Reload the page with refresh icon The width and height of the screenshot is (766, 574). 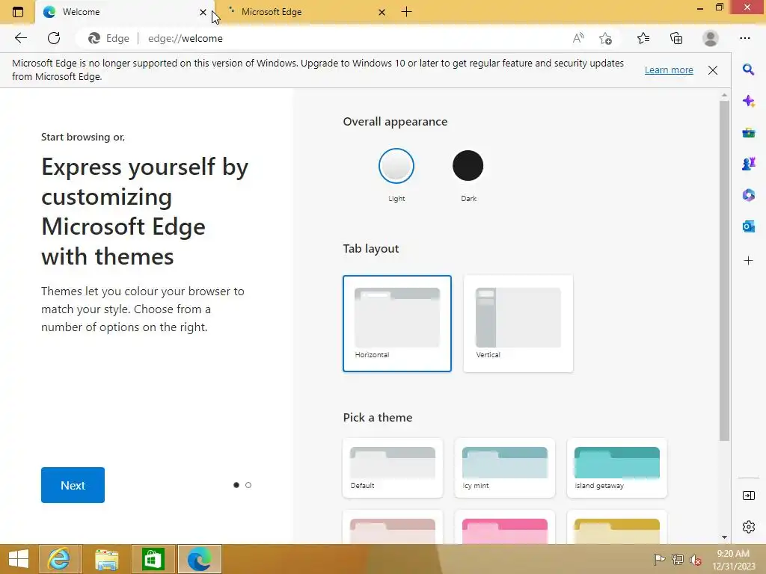(54, 38)
